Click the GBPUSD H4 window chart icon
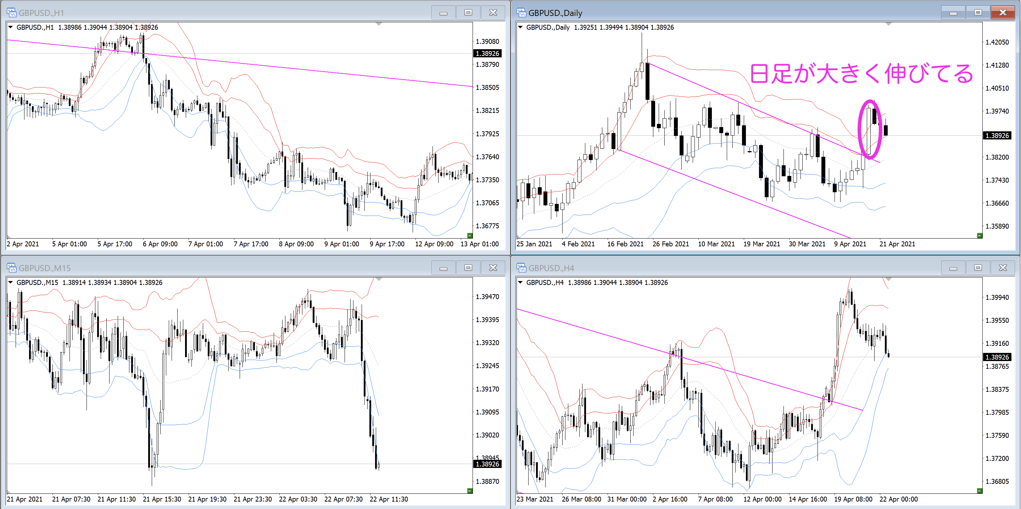The width and height of the screenshot is (1021, 509). (x=521, y=268)
